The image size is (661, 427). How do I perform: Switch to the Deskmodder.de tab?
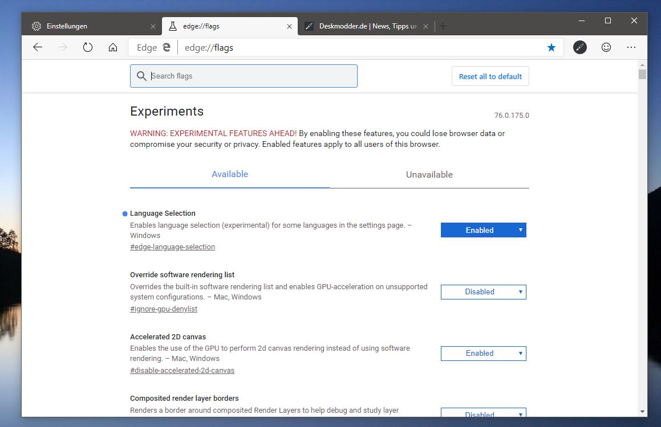coord(366,26)
